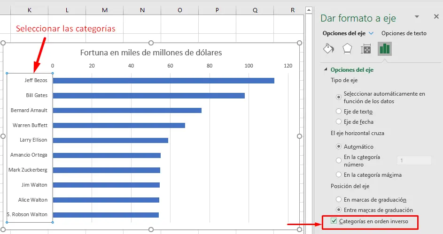This screenshot has width=443, height=234.
Task: Choose the Eje de texto radio button
Action: (x=338, y=111)
